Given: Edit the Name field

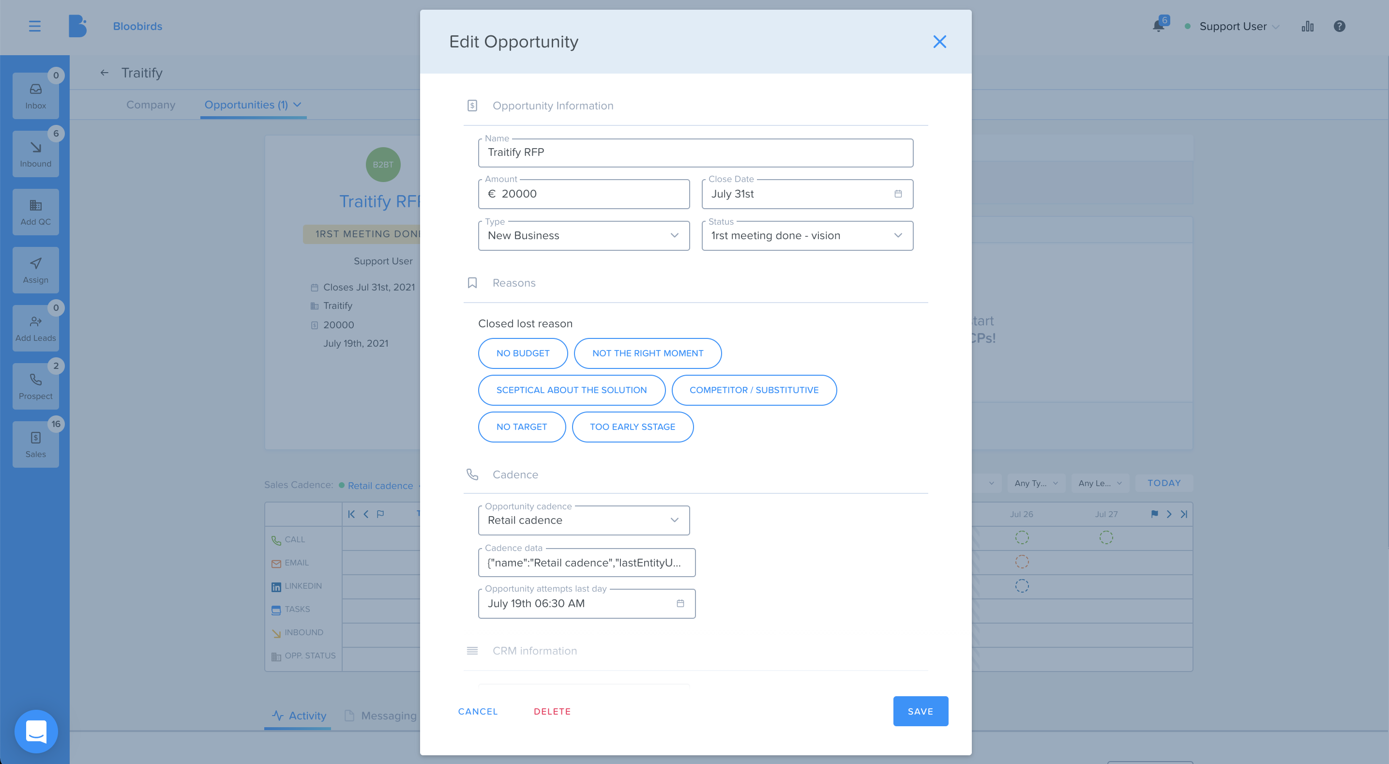Looking at the screenshot, I should 695,153.
